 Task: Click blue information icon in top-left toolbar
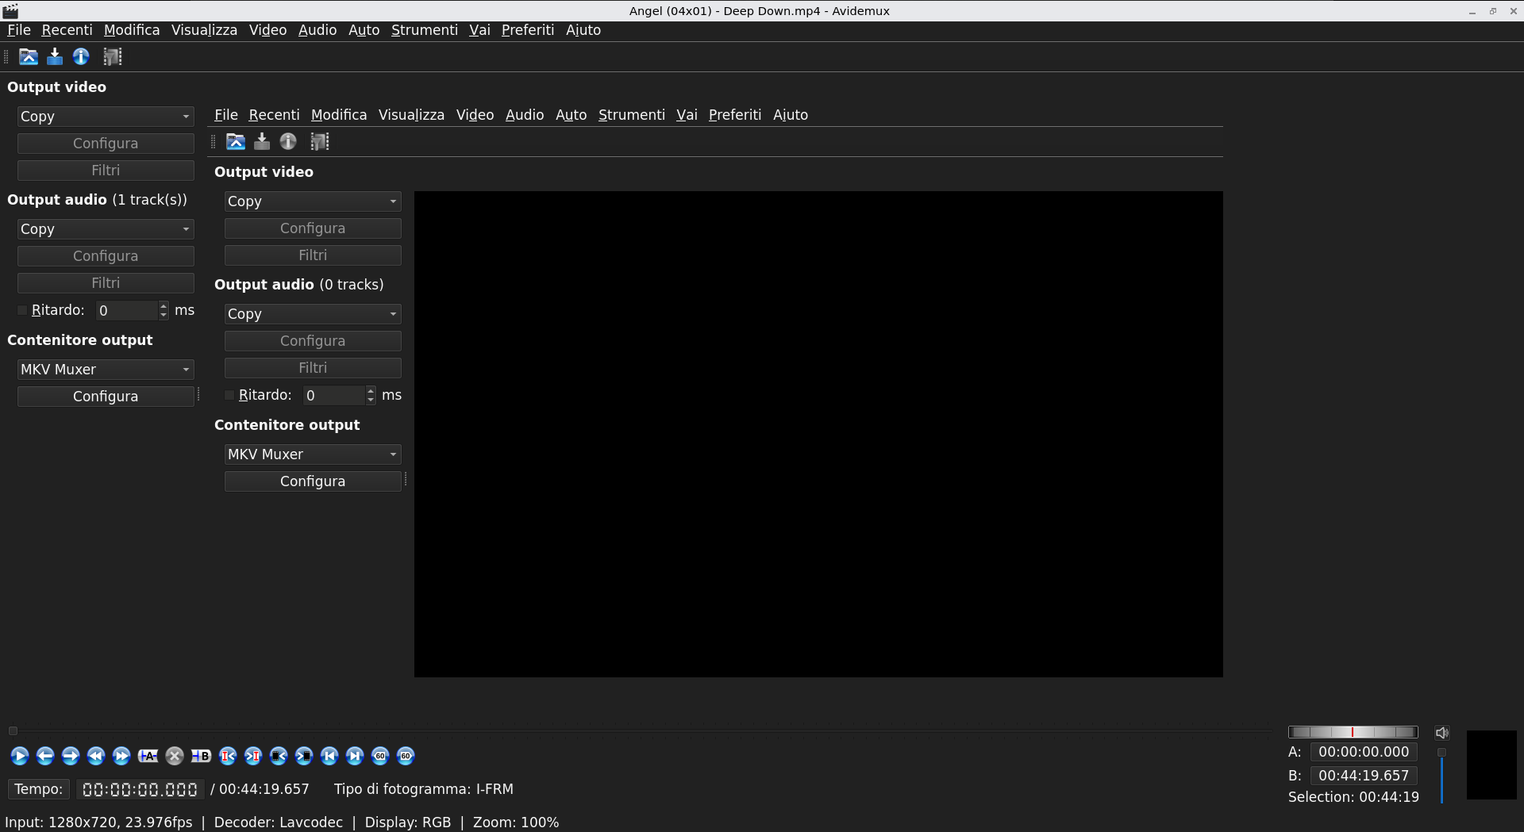81,56
